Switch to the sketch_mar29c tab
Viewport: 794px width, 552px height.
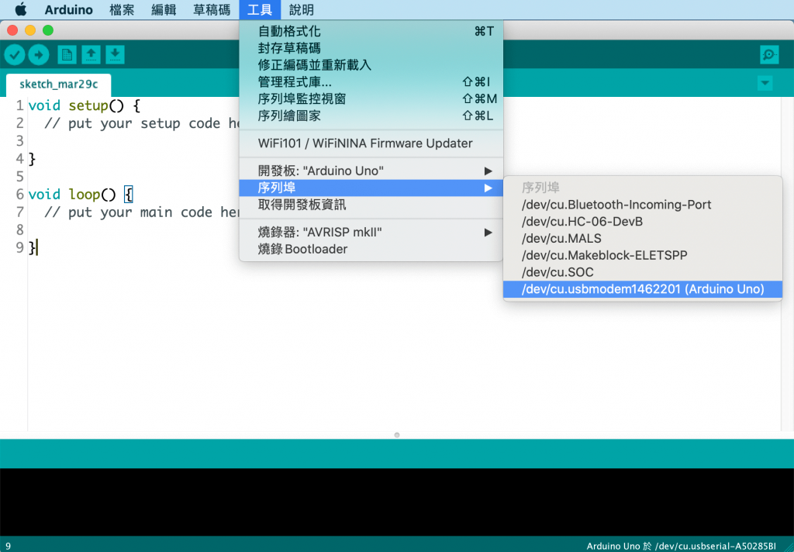59,84
